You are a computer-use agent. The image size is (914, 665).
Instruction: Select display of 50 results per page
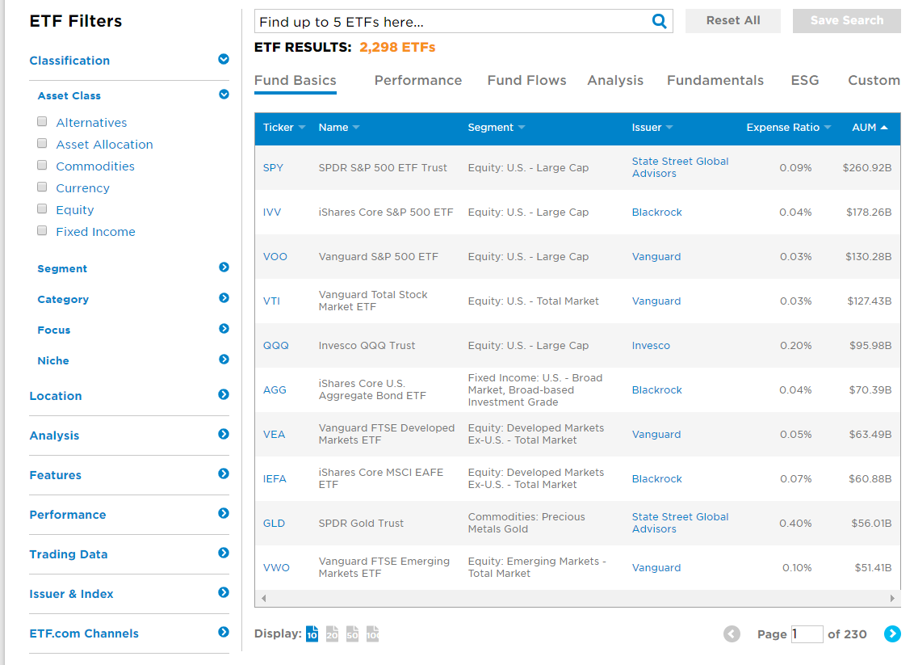[352, 634]
